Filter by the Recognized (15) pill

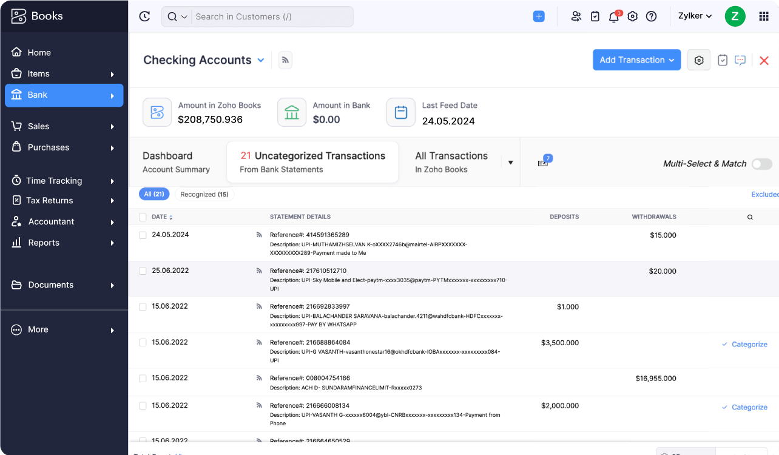pyautogui.click(x=204, y=194)
